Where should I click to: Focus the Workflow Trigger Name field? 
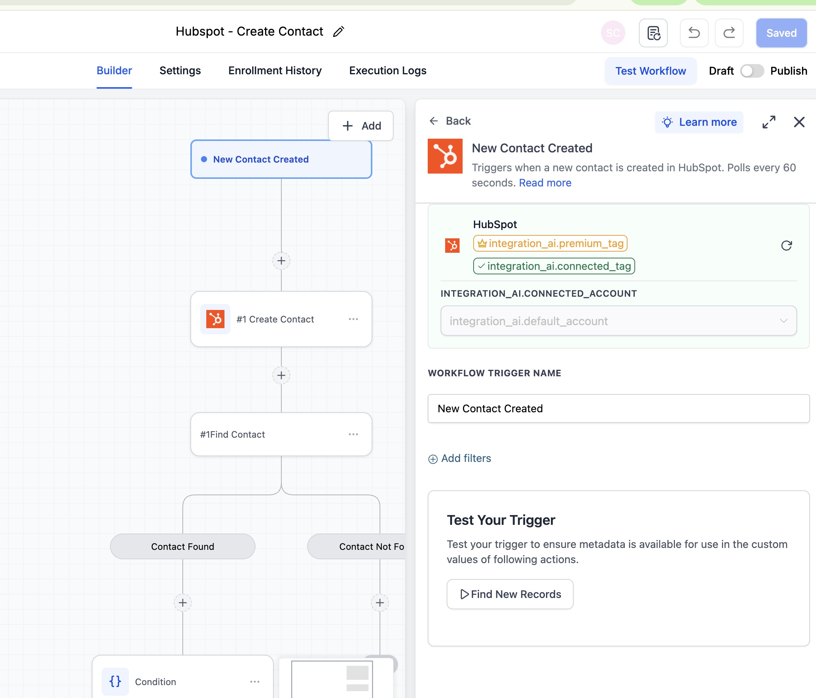tap(618, 408)
